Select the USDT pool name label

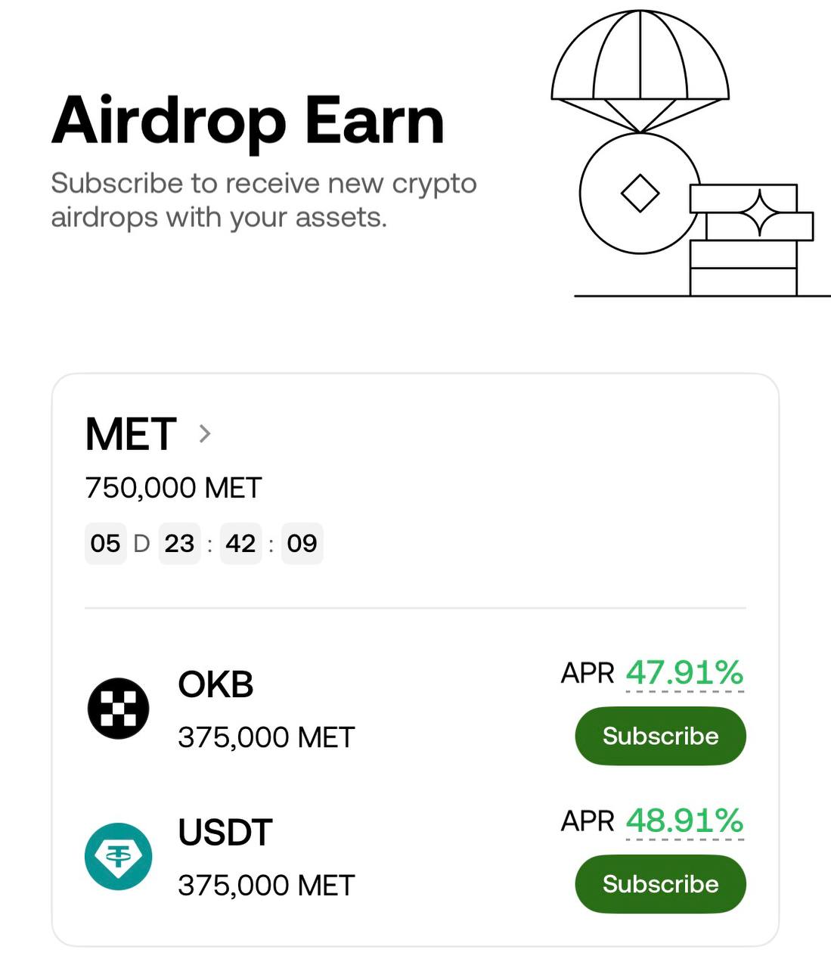click(x=225, y=833)
